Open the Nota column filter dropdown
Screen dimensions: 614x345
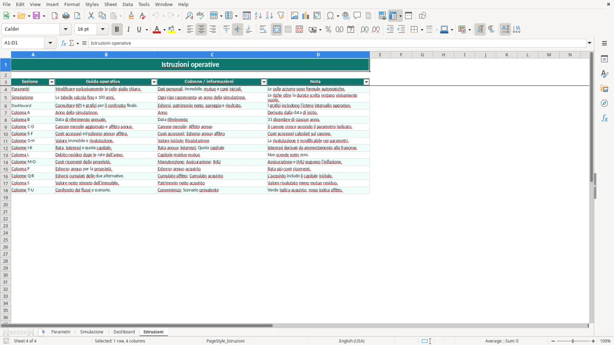pyautogui.click(x=366, y=82)
